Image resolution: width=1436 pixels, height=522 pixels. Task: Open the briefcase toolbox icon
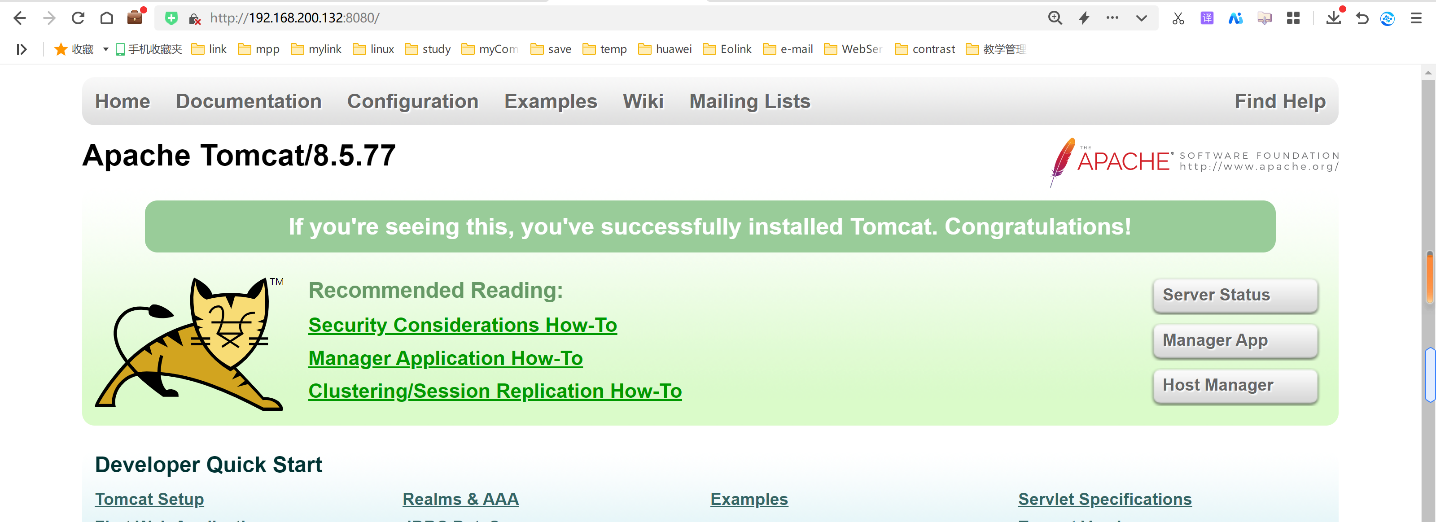click(x=135, y=18)
